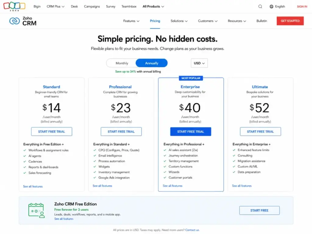Click 'Inventory management' feature item
Screen dimensions: 312x234
(x=114, y=172)
